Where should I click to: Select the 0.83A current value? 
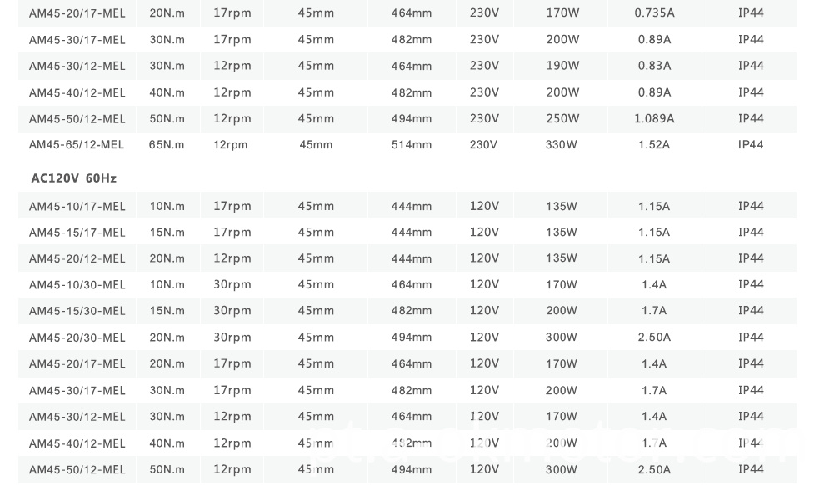pyautogui.click(x=654, y=66)
